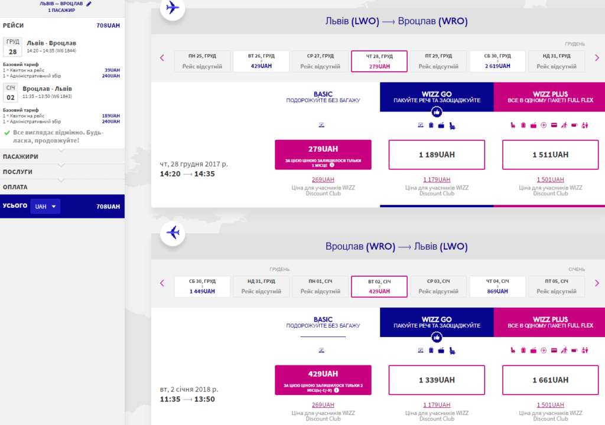Screen dimensions: 605x425
Task: Show later return dates with right arrow
Action: coord(597,283)
